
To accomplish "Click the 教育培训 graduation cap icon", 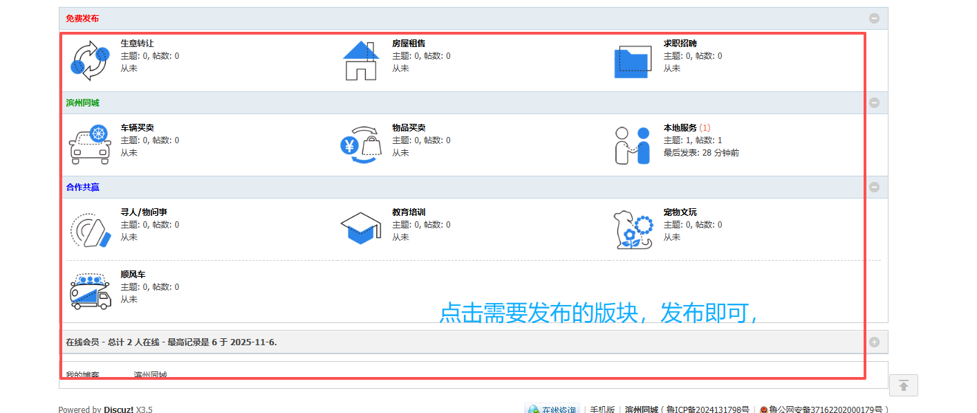I will [360, 228].
